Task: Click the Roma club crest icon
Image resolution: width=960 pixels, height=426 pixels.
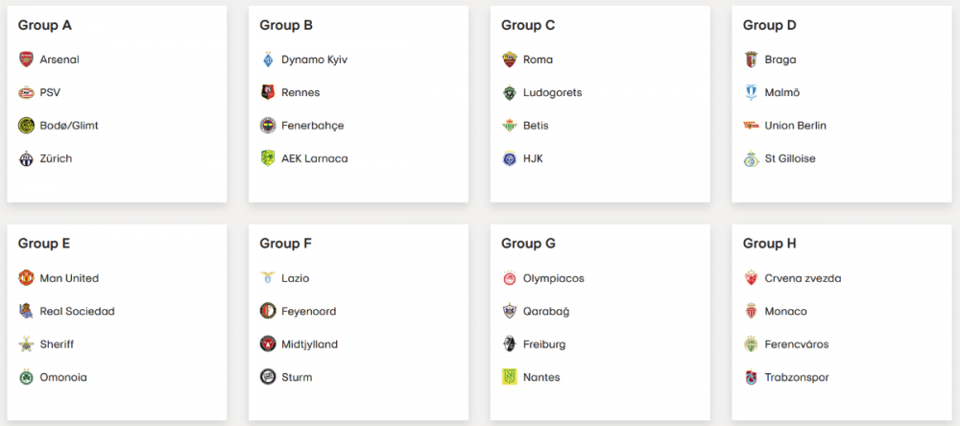Action: pos(510,59)
